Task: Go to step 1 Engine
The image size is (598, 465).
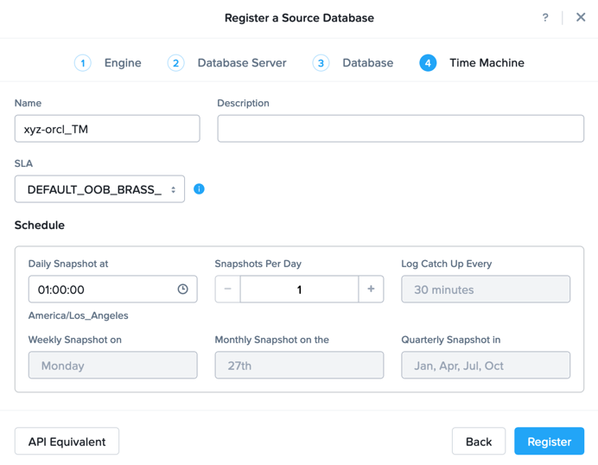Action: click(x=107, y=63)
